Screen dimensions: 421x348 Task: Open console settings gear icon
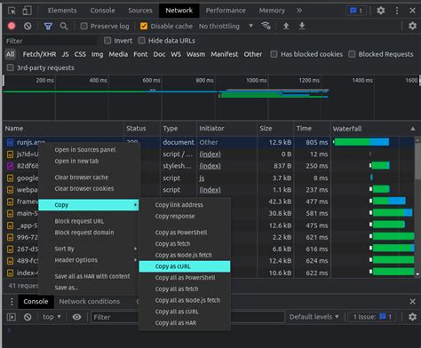click(x=412, y=317)
